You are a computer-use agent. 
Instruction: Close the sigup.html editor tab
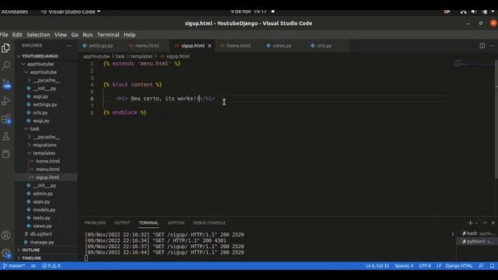(209, 46)
